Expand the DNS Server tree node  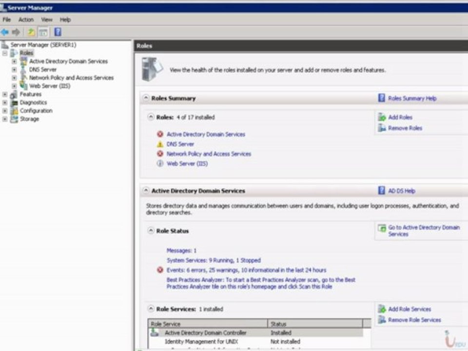pyautogui.click(x=14, y=70)
